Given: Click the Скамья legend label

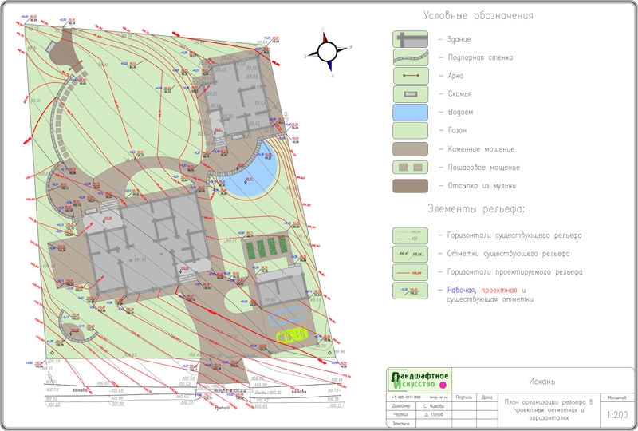Looking at the screenshot, I should pos(460,94).
